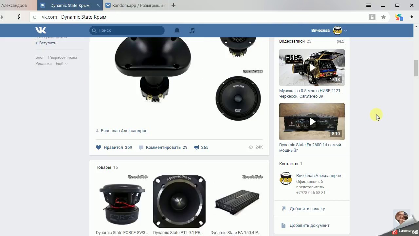The width and height of the screenshot is (419, 236).
Task: Click the Вячеслав username in header
Action: [320, 30]
